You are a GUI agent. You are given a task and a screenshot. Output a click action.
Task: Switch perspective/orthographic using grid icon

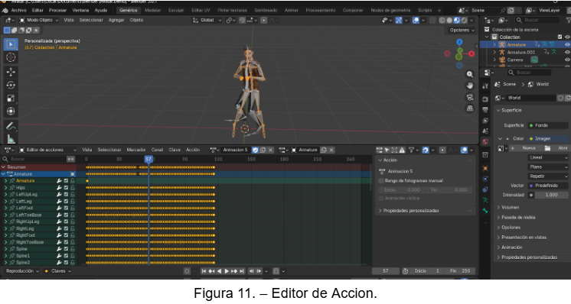pyautogui.click(x=470, y=108)
